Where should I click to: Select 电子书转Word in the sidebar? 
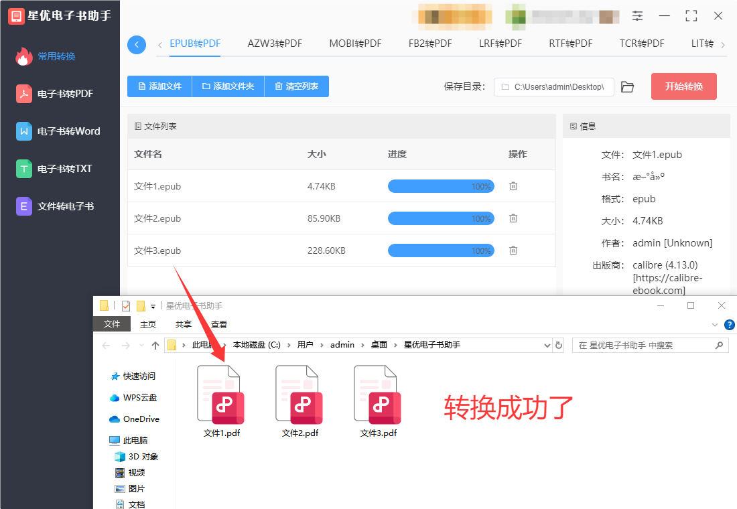pyautogui.click(x=58, y=131)
